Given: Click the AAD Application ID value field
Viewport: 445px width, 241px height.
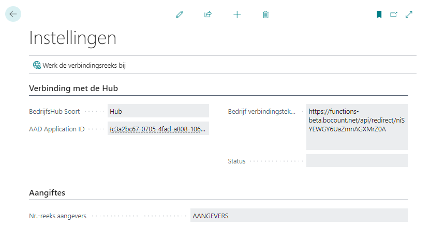Looking at the screenshot, I should pyautogui.click(x=158, y=129).
